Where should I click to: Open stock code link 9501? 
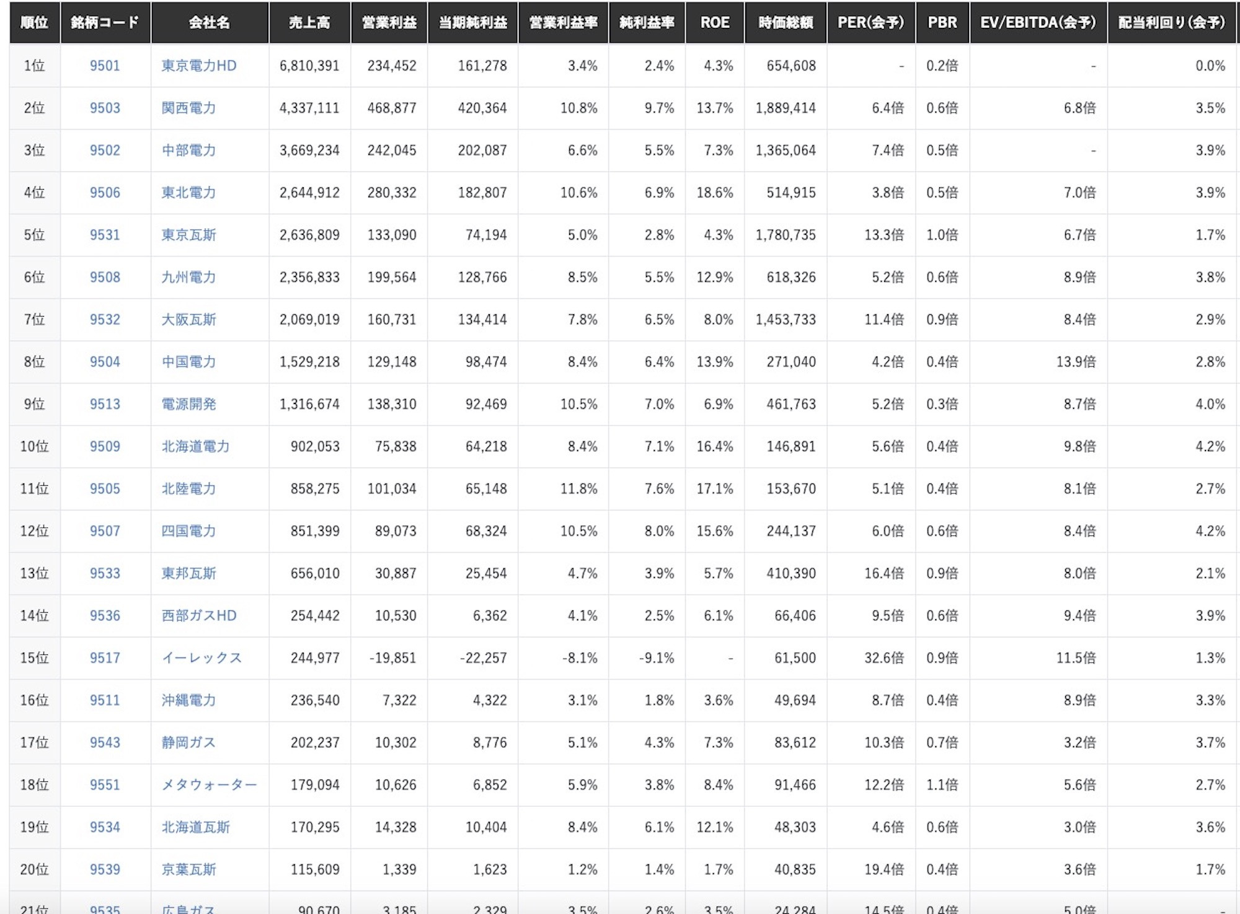click(x=105, y=66)
